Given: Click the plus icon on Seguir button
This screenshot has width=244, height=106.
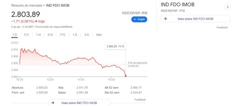Looking at the screenshot, I should (x=135, y=19).
